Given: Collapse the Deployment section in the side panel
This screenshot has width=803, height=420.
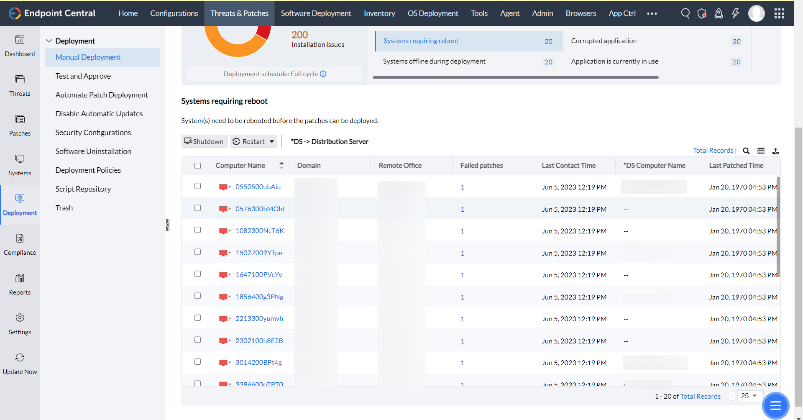Looking at the screenshot, I should coord(49,41).
